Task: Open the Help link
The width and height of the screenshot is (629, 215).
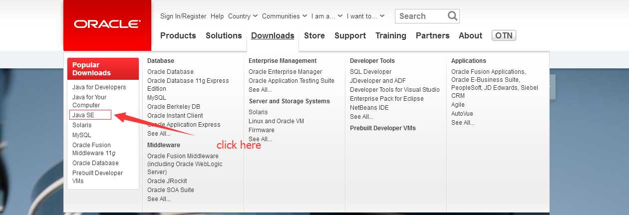Action: tap(217, 16)
